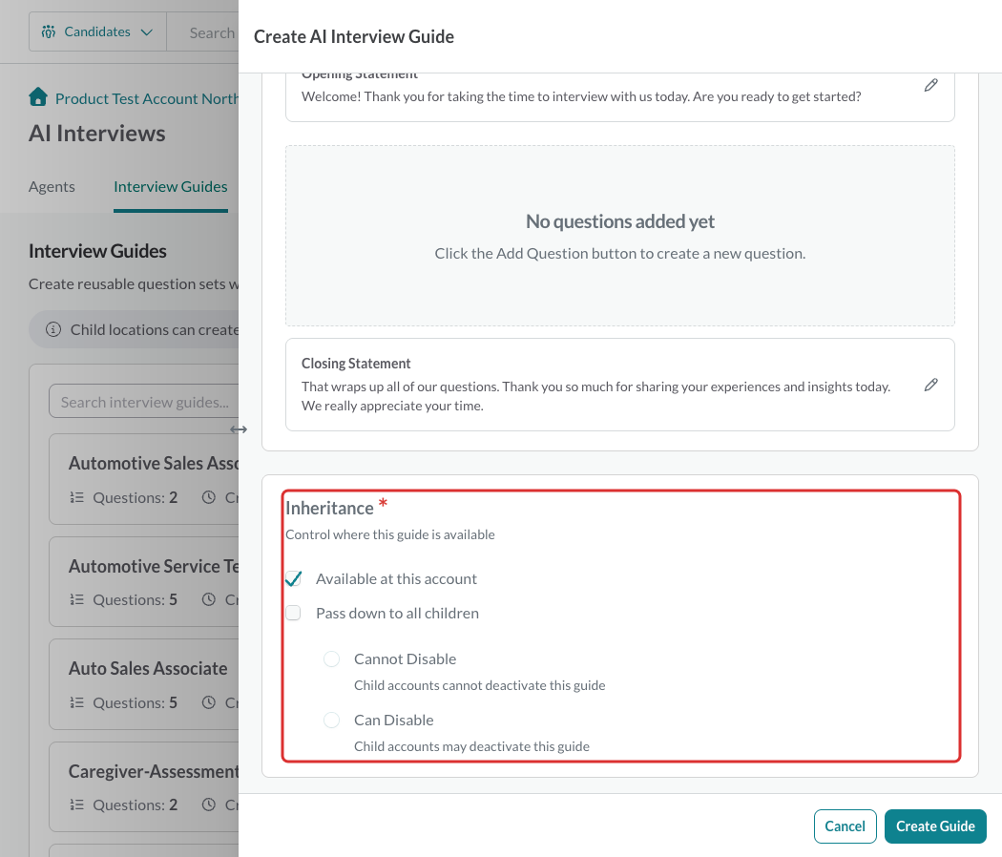Open the Candidates dropdown
The height and width of the screenshot is (857, 1002).
click(x=97, y=31)
